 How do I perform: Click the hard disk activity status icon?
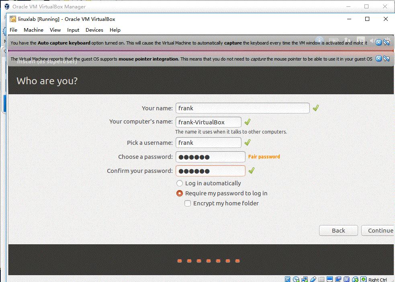tap(287, 279)
